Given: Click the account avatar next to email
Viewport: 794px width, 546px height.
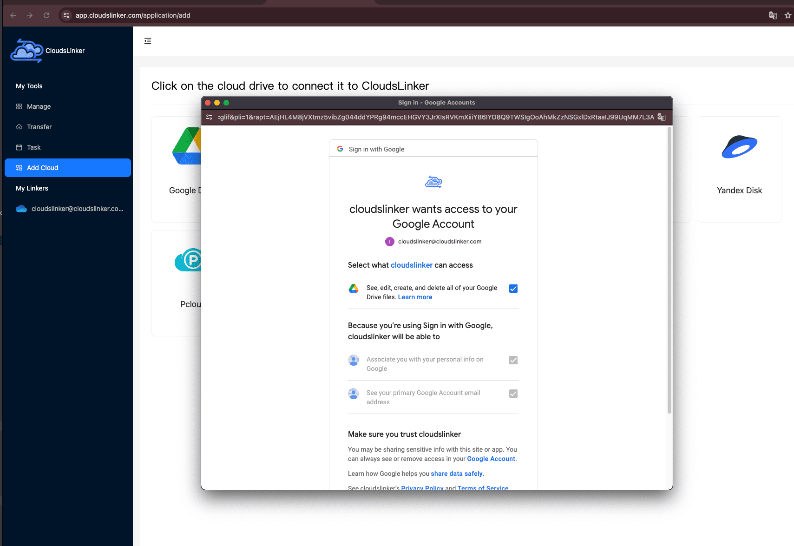Looking at the screenshot, I should coord(390,242).
